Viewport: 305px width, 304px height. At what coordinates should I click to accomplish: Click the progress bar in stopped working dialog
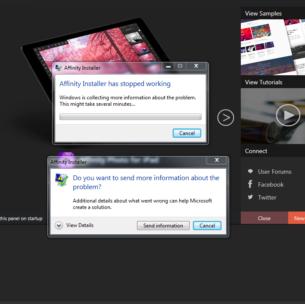[131, 117]
